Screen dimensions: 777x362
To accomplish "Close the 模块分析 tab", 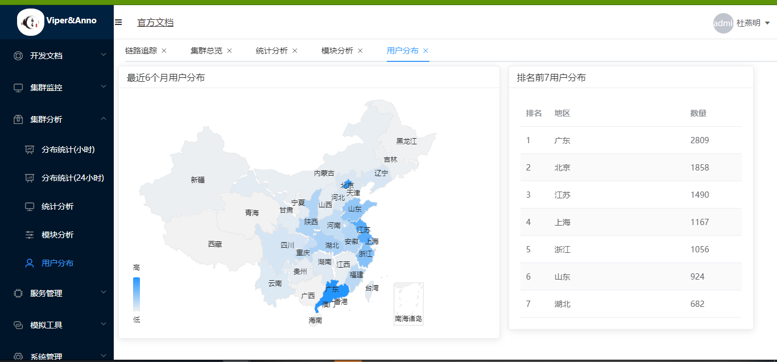I will pos(360,51).
